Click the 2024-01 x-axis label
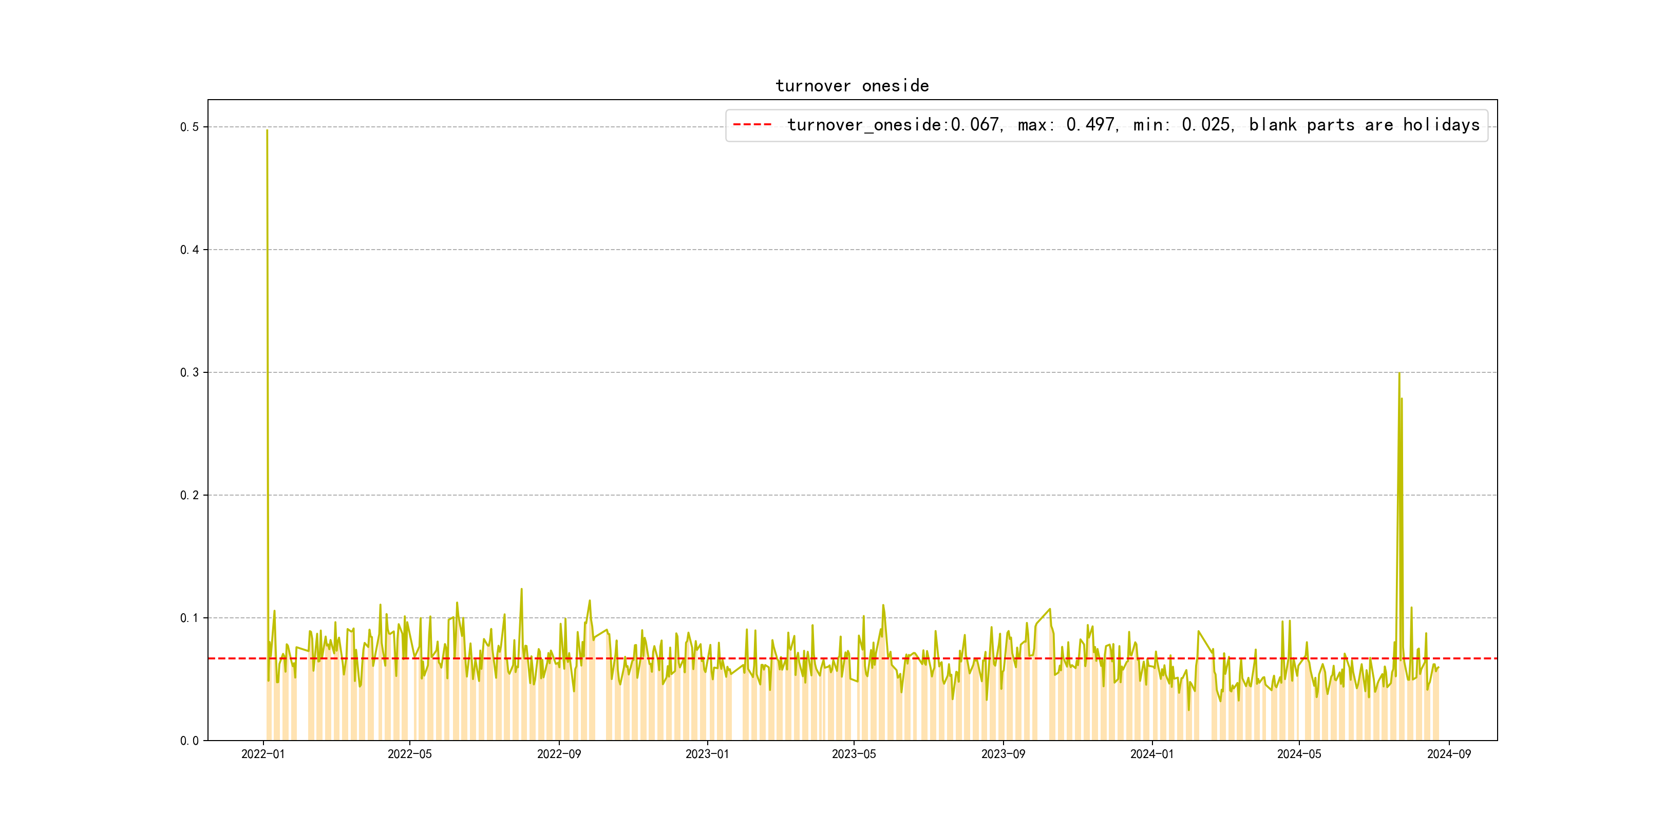This screenshot has height=832, width=1664. pyautogui.click(x=1152, y=754)
